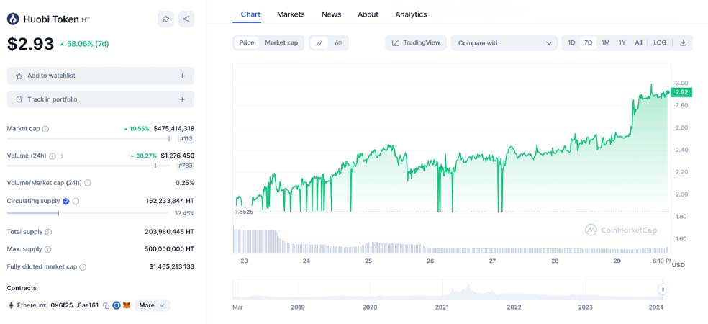
Task: Toggle the LOG scale option
Action: tap(659, 43)
